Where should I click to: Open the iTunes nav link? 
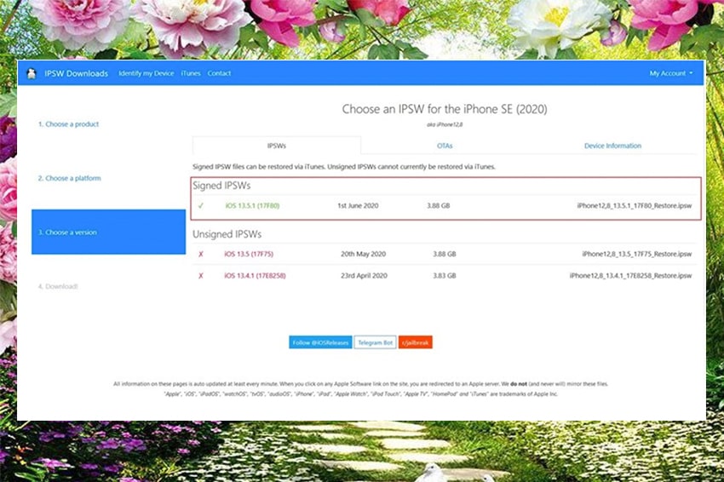click(x=191, y=73)
